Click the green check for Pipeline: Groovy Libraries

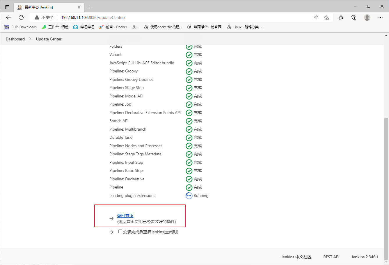(x=189, y=80)
